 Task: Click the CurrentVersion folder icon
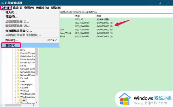click(x=18, y=53)
